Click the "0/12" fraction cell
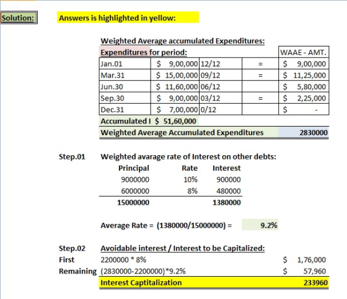This screenshot has height=299, width=347. pyautogui.click(x=221, y=110)
